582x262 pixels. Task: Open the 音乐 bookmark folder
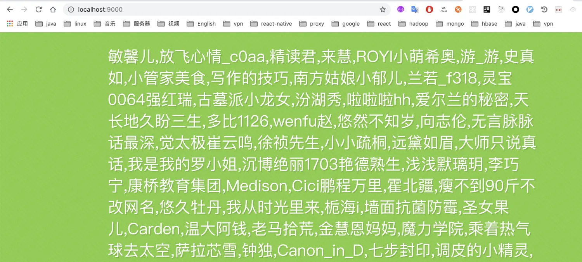point(105,24)
